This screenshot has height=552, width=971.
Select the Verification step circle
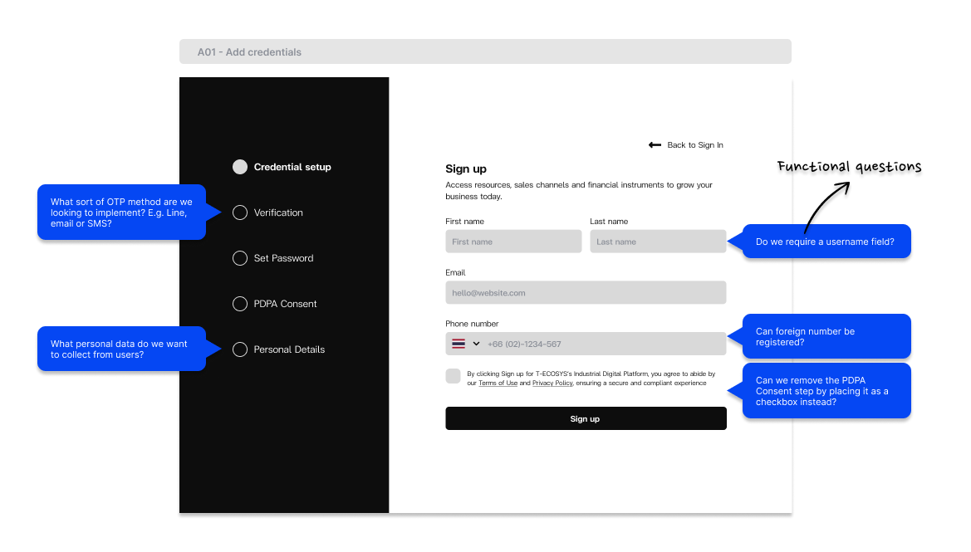tap(240, 212)
